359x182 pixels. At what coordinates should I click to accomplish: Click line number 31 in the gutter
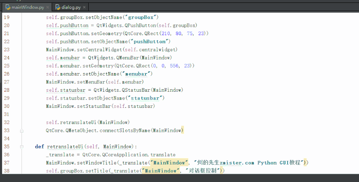[x=6, y=114]
